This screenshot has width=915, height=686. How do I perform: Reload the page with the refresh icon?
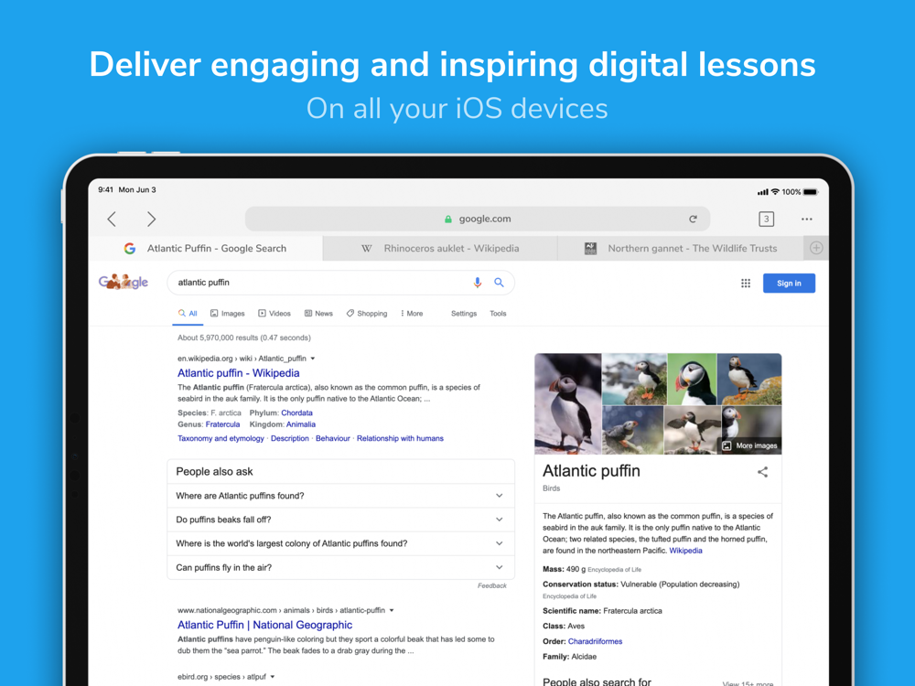(693, 220)
